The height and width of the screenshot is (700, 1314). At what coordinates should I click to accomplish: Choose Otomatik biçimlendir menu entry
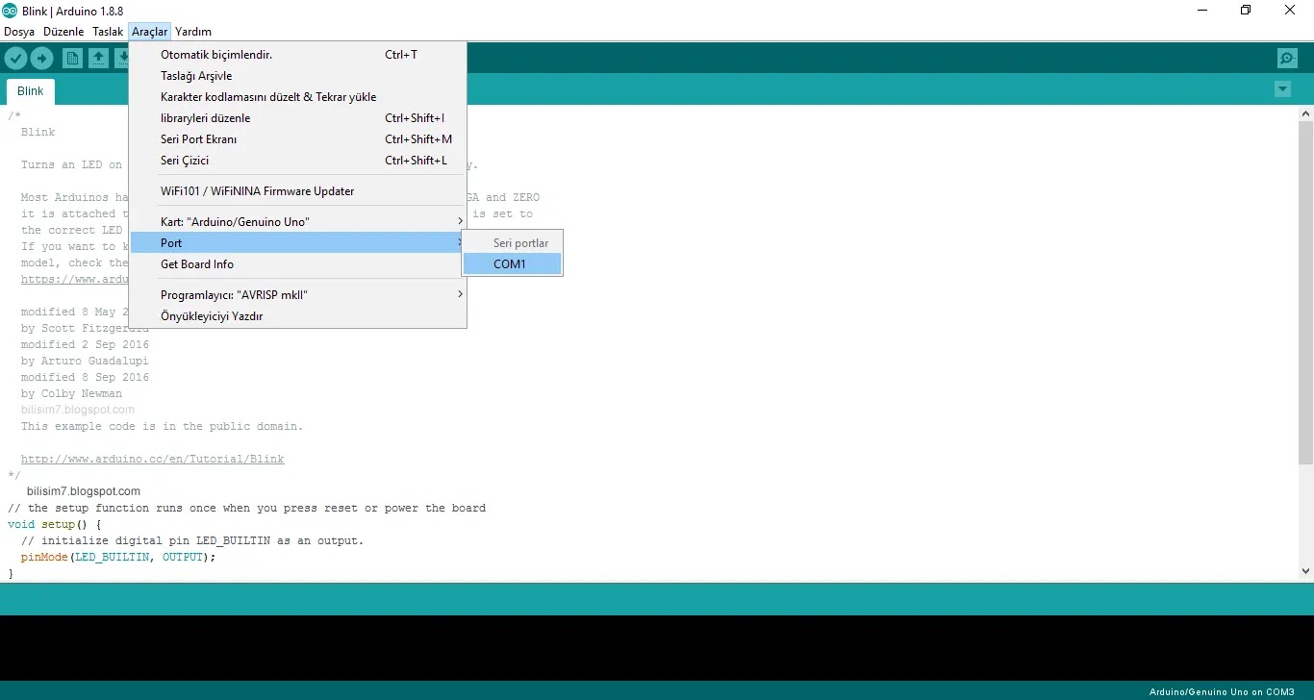click(x=298, y=55)
